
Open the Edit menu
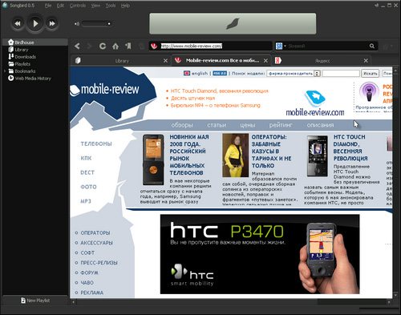pos(60,6)
